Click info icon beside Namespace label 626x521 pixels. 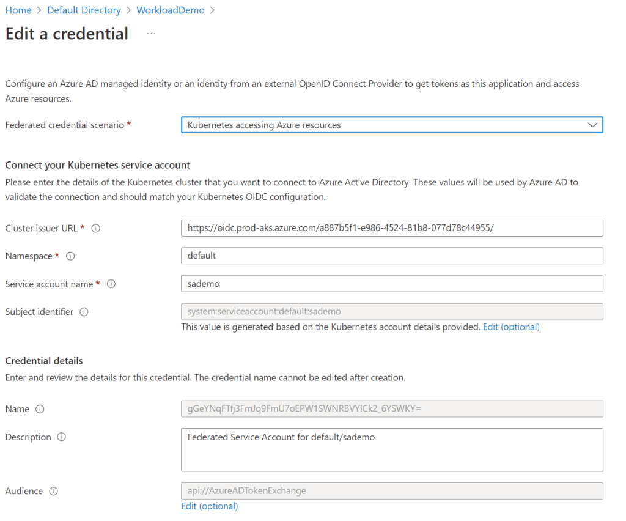click(x=70, y=256)
